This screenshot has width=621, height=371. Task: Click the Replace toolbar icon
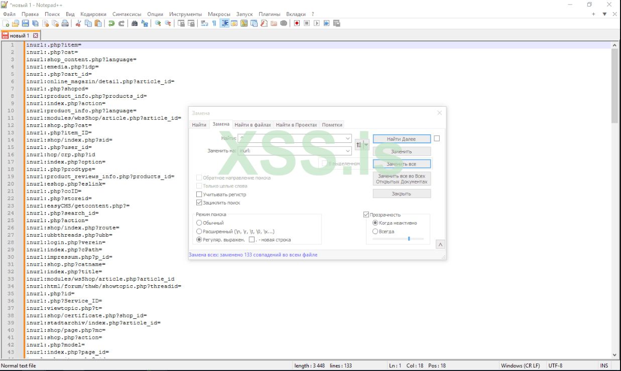[145, 23]
